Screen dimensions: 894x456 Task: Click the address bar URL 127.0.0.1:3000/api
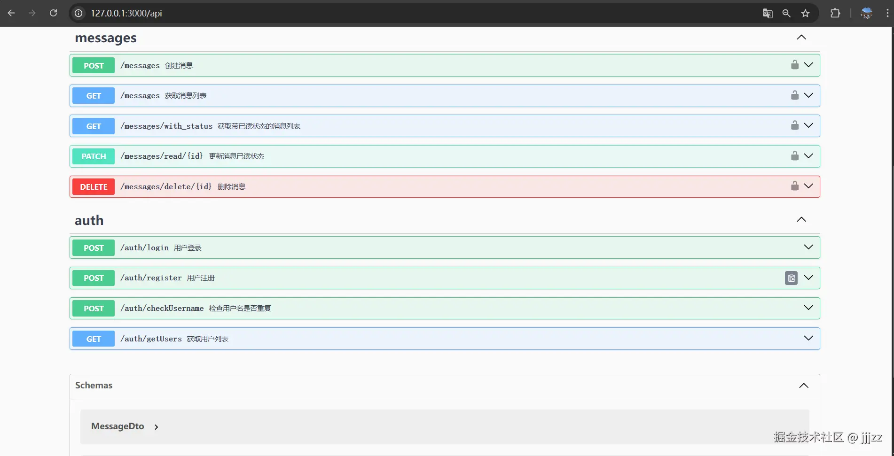coord(126,13)
